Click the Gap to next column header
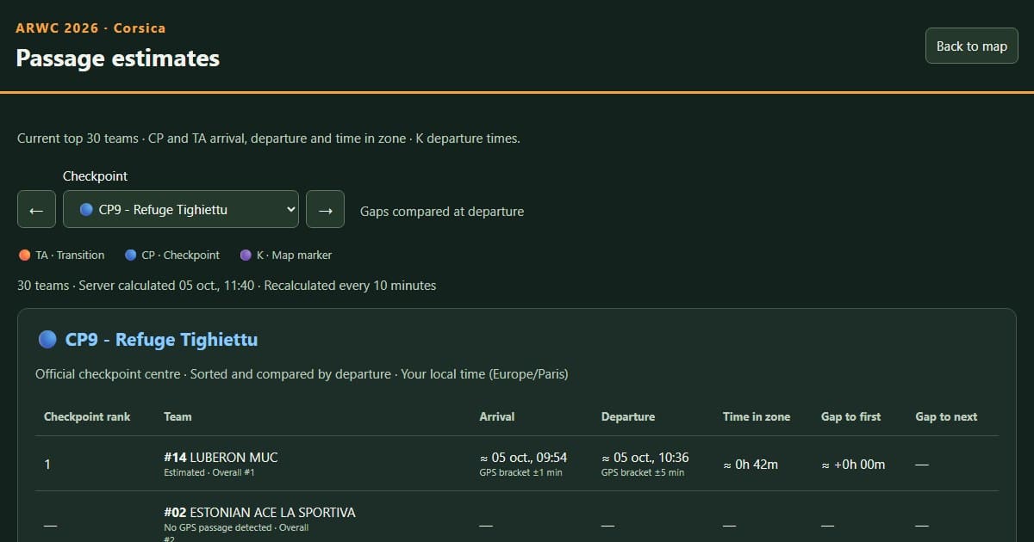 (x=946, y=416)
